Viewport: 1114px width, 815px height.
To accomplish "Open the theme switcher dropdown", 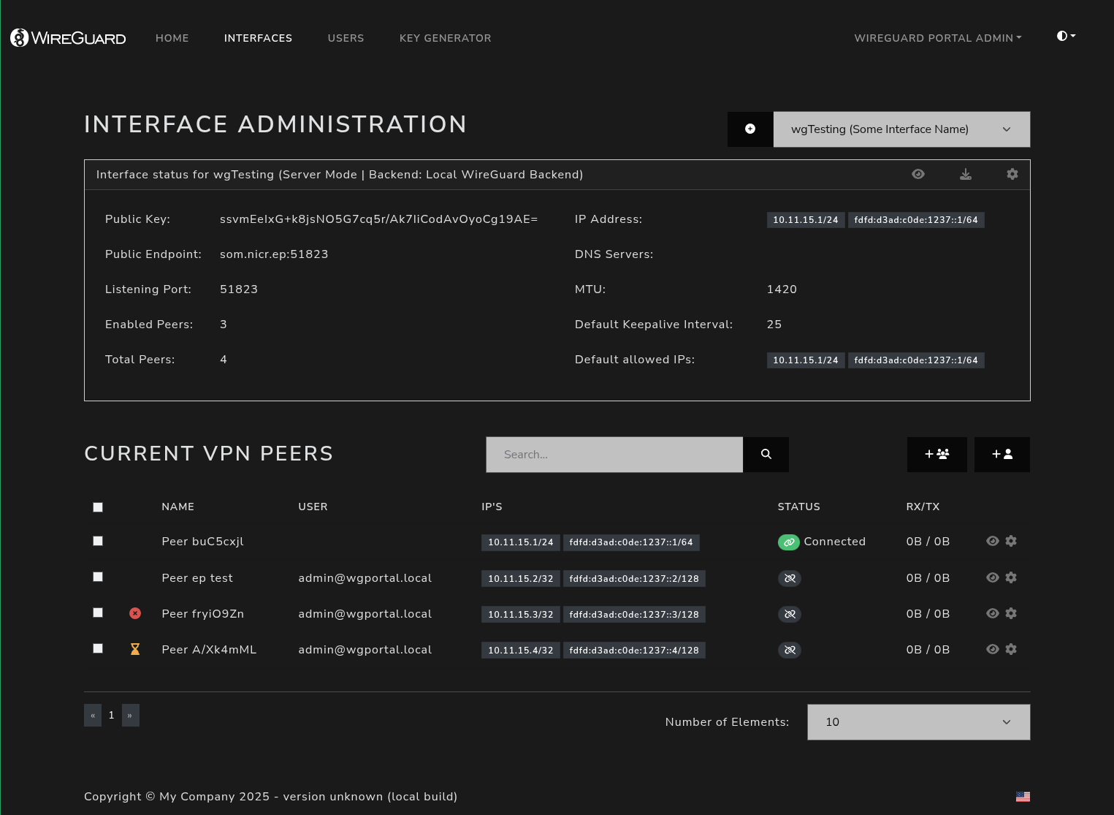I will (x=1066, y=37).
